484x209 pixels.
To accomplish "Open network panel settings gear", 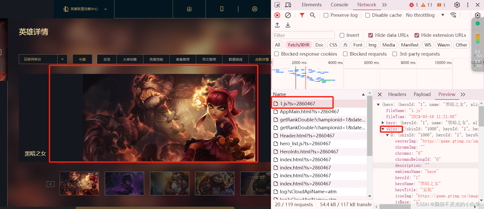I will 478,15.
